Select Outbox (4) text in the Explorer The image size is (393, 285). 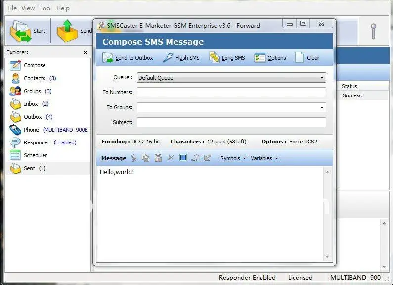coord(38,117)
